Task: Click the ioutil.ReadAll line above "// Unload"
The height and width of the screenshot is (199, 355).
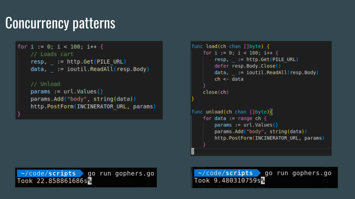Action: click(90, 69)
